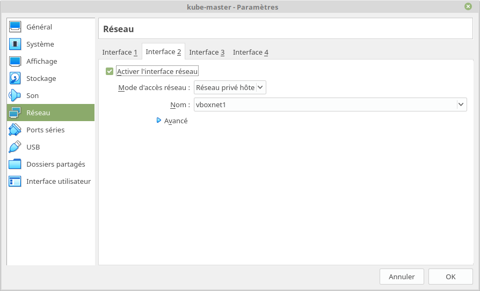480x291 pixels.
Task: Open the Interface utilisateur icon
Action: pos(15,181)
